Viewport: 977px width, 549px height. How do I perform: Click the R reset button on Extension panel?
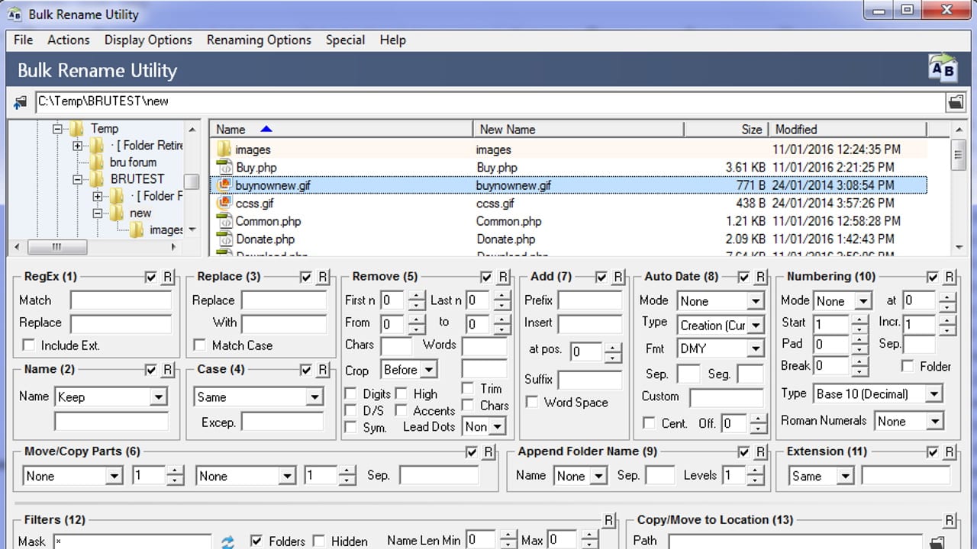point(949,451)
